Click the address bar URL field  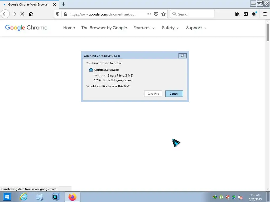103,14
